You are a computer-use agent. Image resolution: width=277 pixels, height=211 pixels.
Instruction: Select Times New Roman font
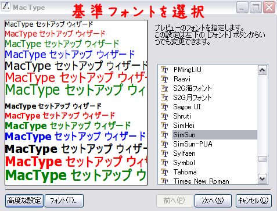[x=201, y=181]
